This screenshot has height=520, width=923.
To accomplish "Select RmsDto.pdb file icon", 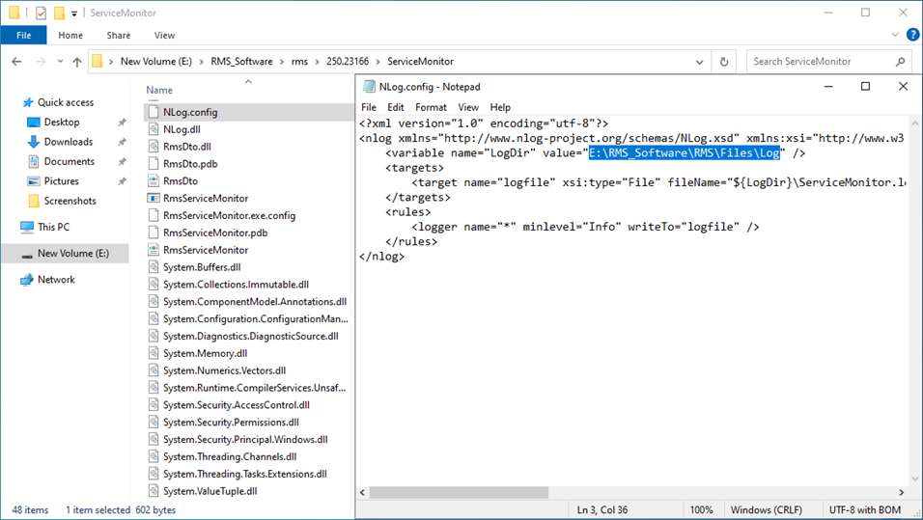I will coord(154,164).
